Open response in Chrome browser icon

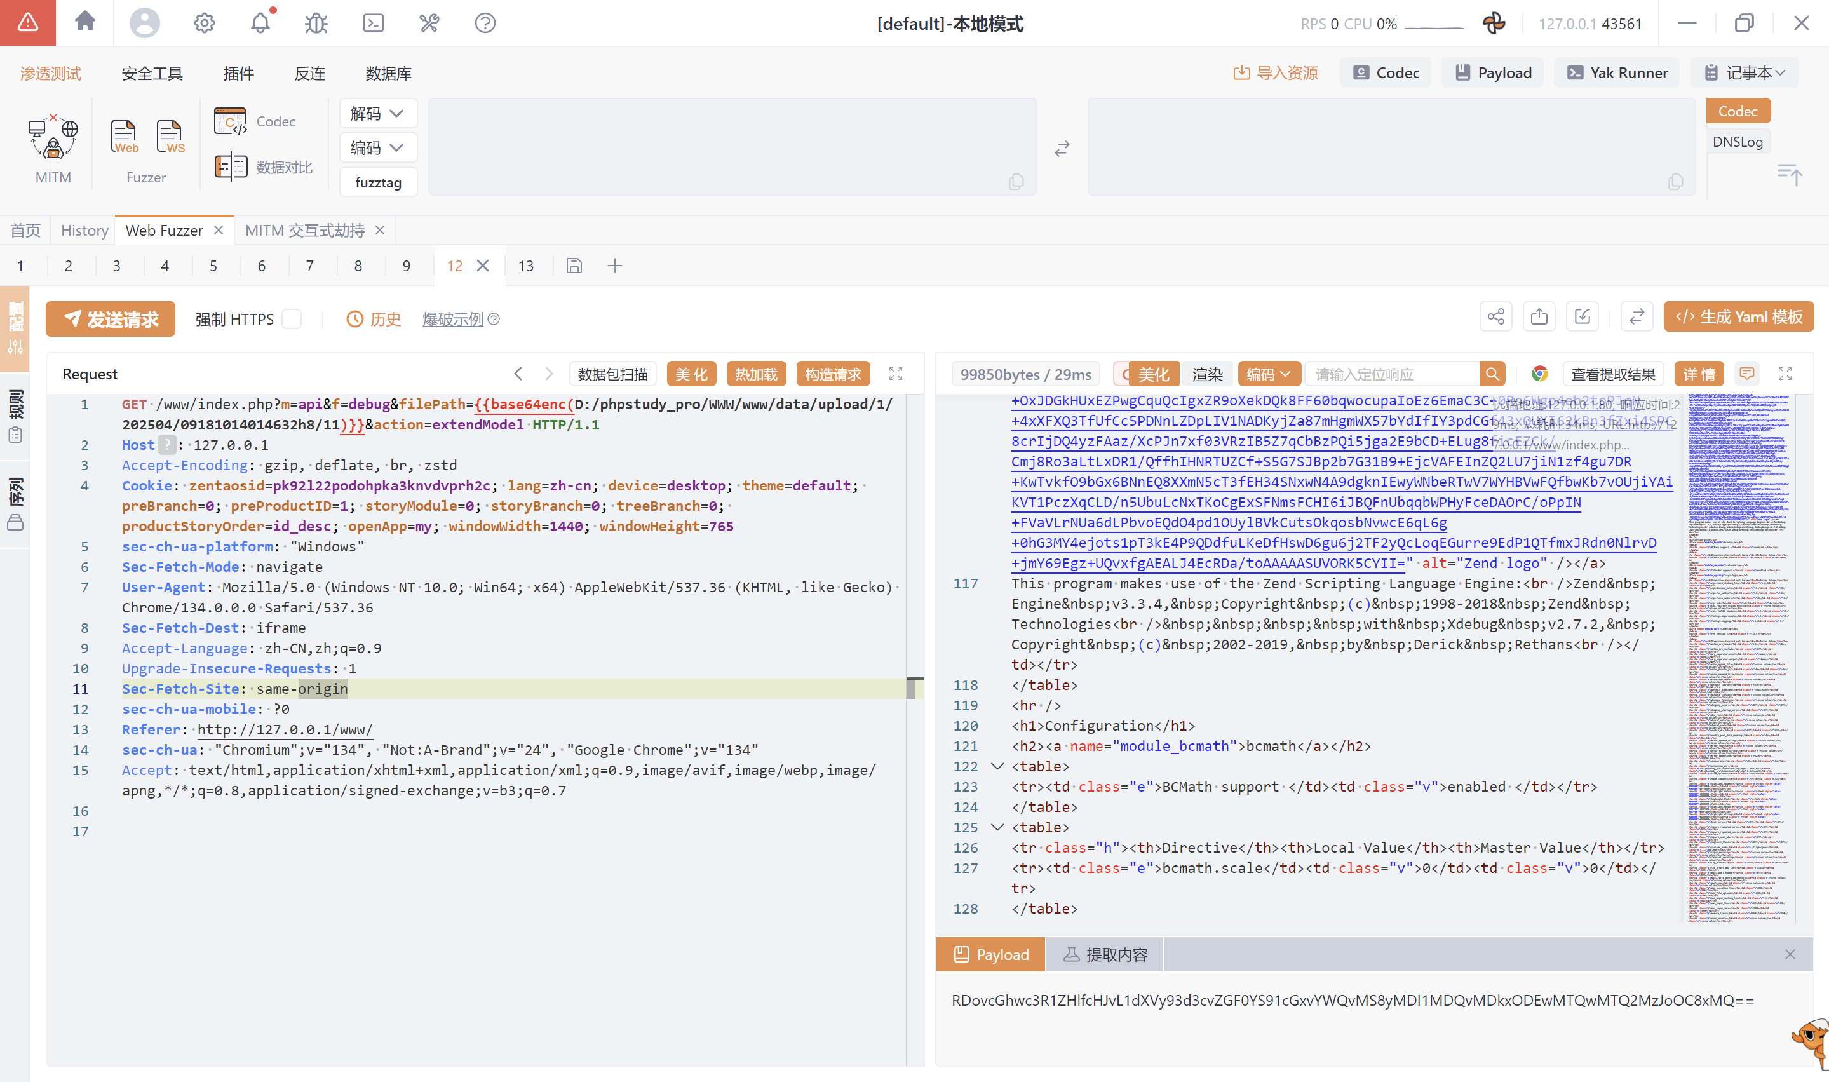[1539, 374]
